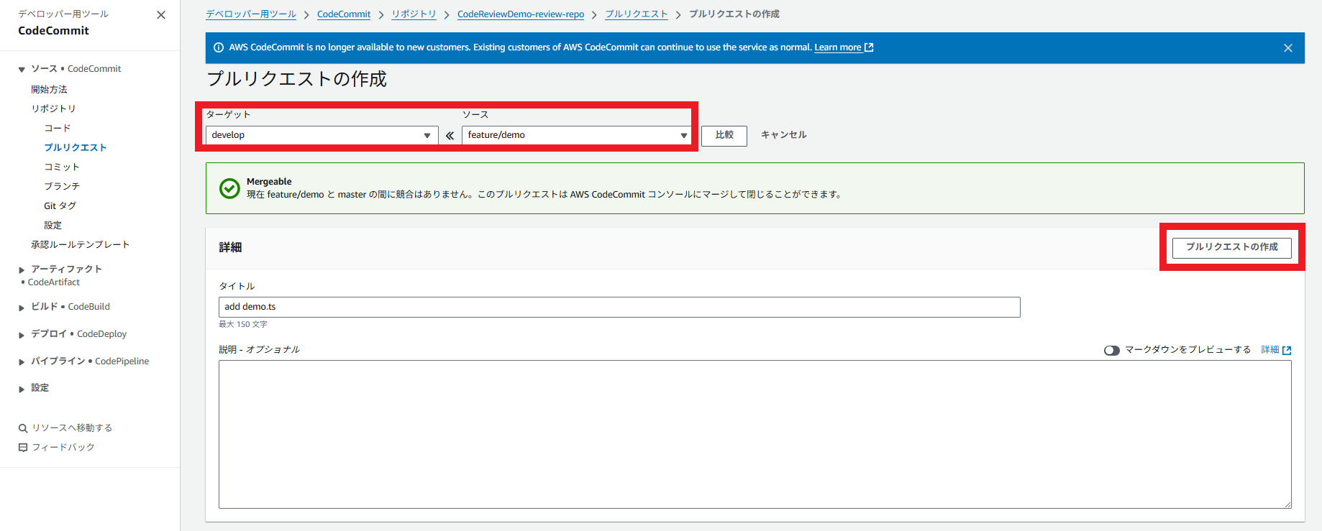Open the ターゲット develop branch dropdown
The image size is (1322, 531).
click(x=322, y=135)
